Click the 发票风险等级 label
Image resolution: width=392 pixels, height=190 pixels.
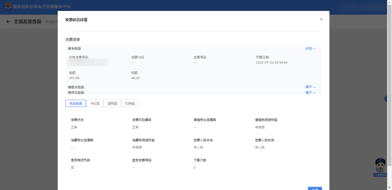point(142,120)
